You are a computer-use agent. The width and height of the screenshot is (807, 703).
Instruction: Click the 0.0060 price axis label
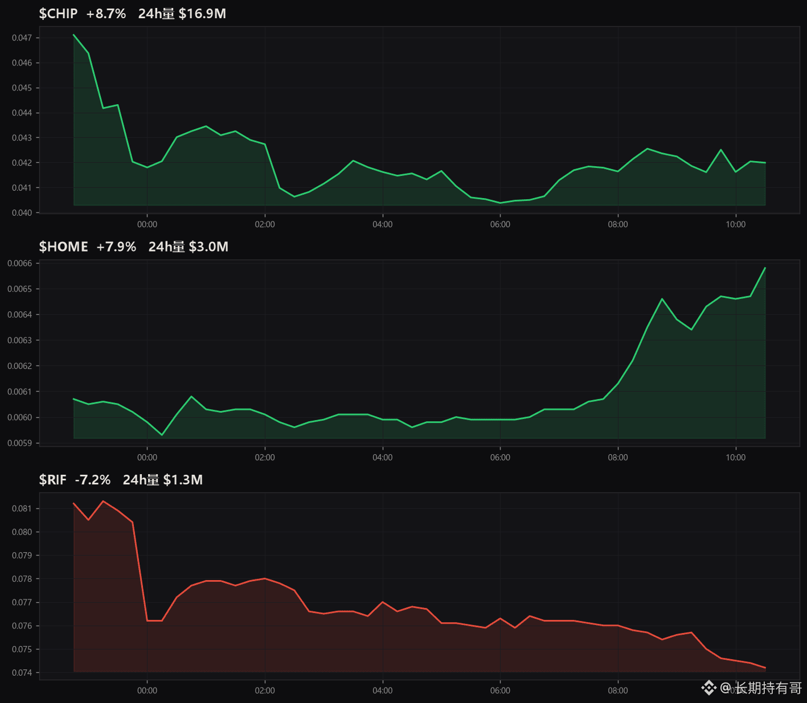pyautogui.click(x=20, y=417)
